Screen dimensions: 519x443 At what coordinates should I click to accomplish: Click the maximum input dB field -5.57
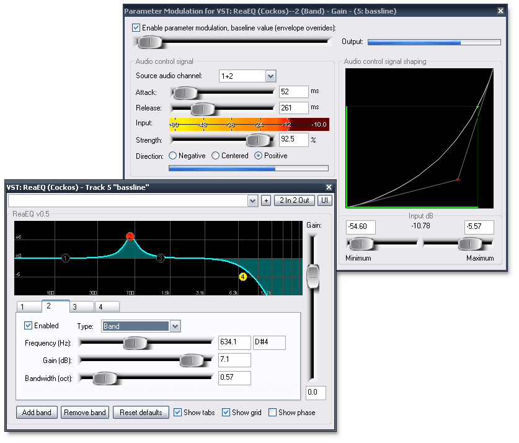click(x=479, y=227)
